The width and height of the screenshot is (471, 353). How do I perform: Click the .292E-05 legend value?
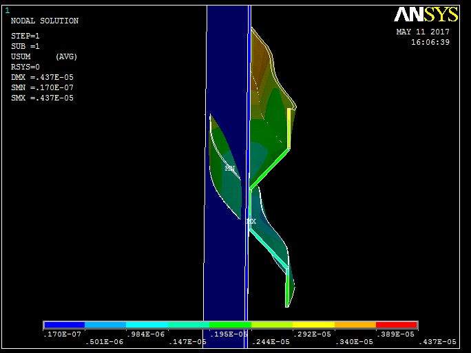pyautogui.click(x=313, y=334)
